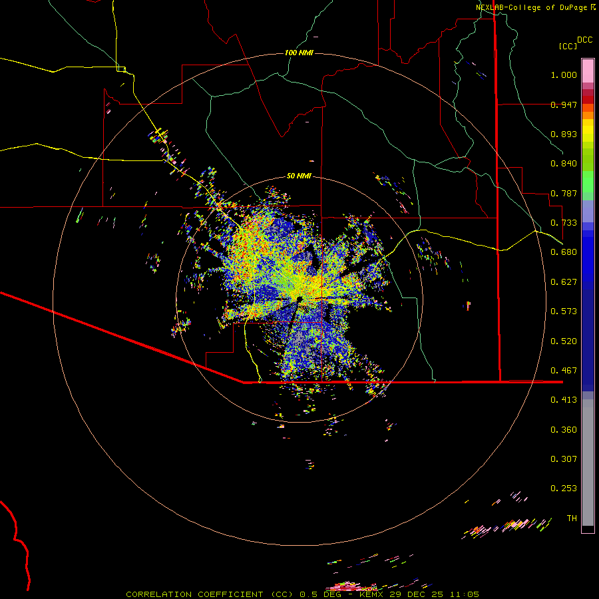This screenshot has height=599, width=599.
Task: Click the 'DCC' label above the color scale
Action: (x=585, y=40)
